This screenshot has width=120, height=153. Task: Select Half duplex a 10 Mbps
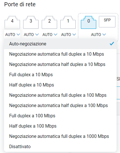[60, 85]
